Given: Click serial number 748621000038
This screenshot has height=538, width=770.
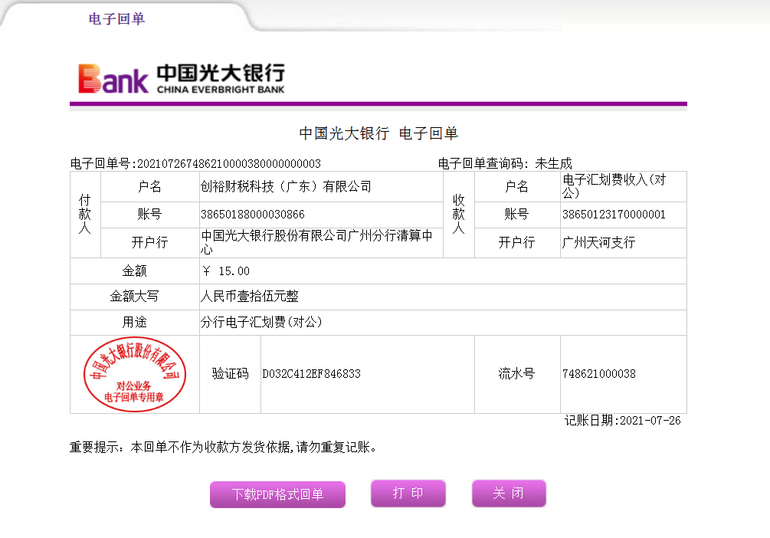Looking at the screenshot, I should point(598,374).
